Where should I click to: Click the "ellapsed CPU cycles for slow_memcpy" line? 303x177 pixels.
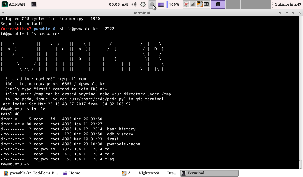pos(50,19)
